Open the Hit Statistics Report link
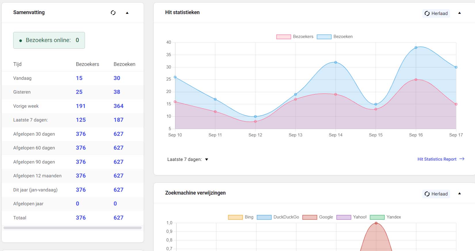Image resolution: width=475 pixels, height=251 pixels. click(x=441, y=159)
